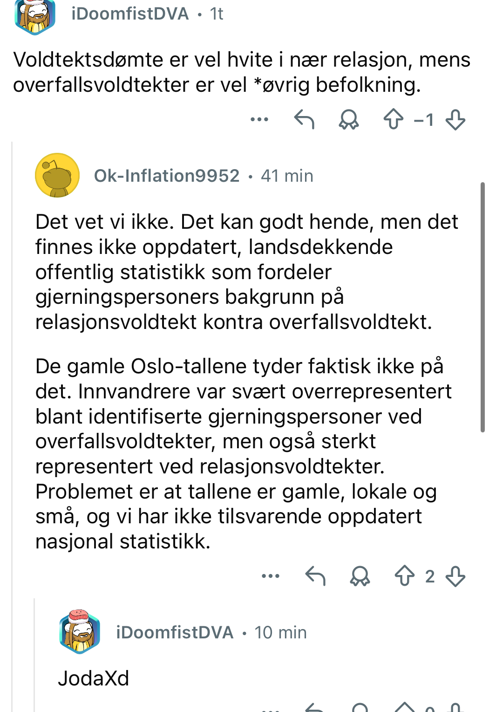Downvote the Ok-Inflation9952 comment
Image resolution: width=489 pixels, height=712 pixels.
point(455,576)
